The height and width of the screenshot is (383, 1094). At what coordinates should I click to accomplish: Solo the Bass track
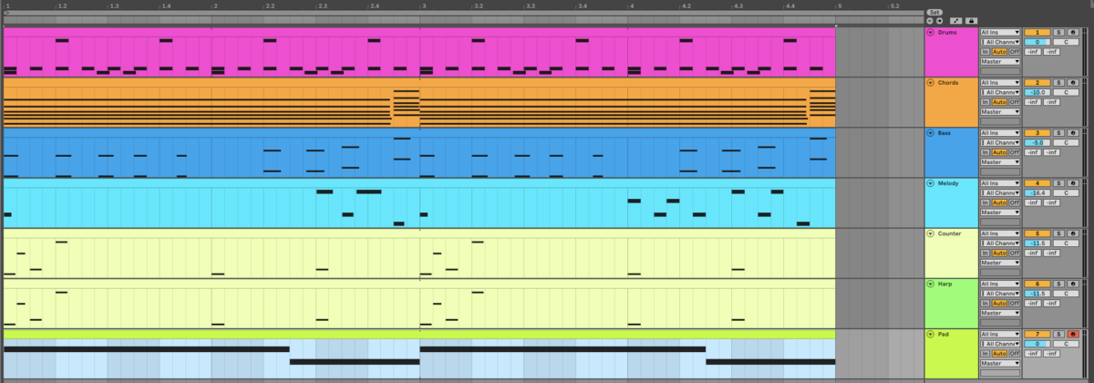click(1059, 133)
